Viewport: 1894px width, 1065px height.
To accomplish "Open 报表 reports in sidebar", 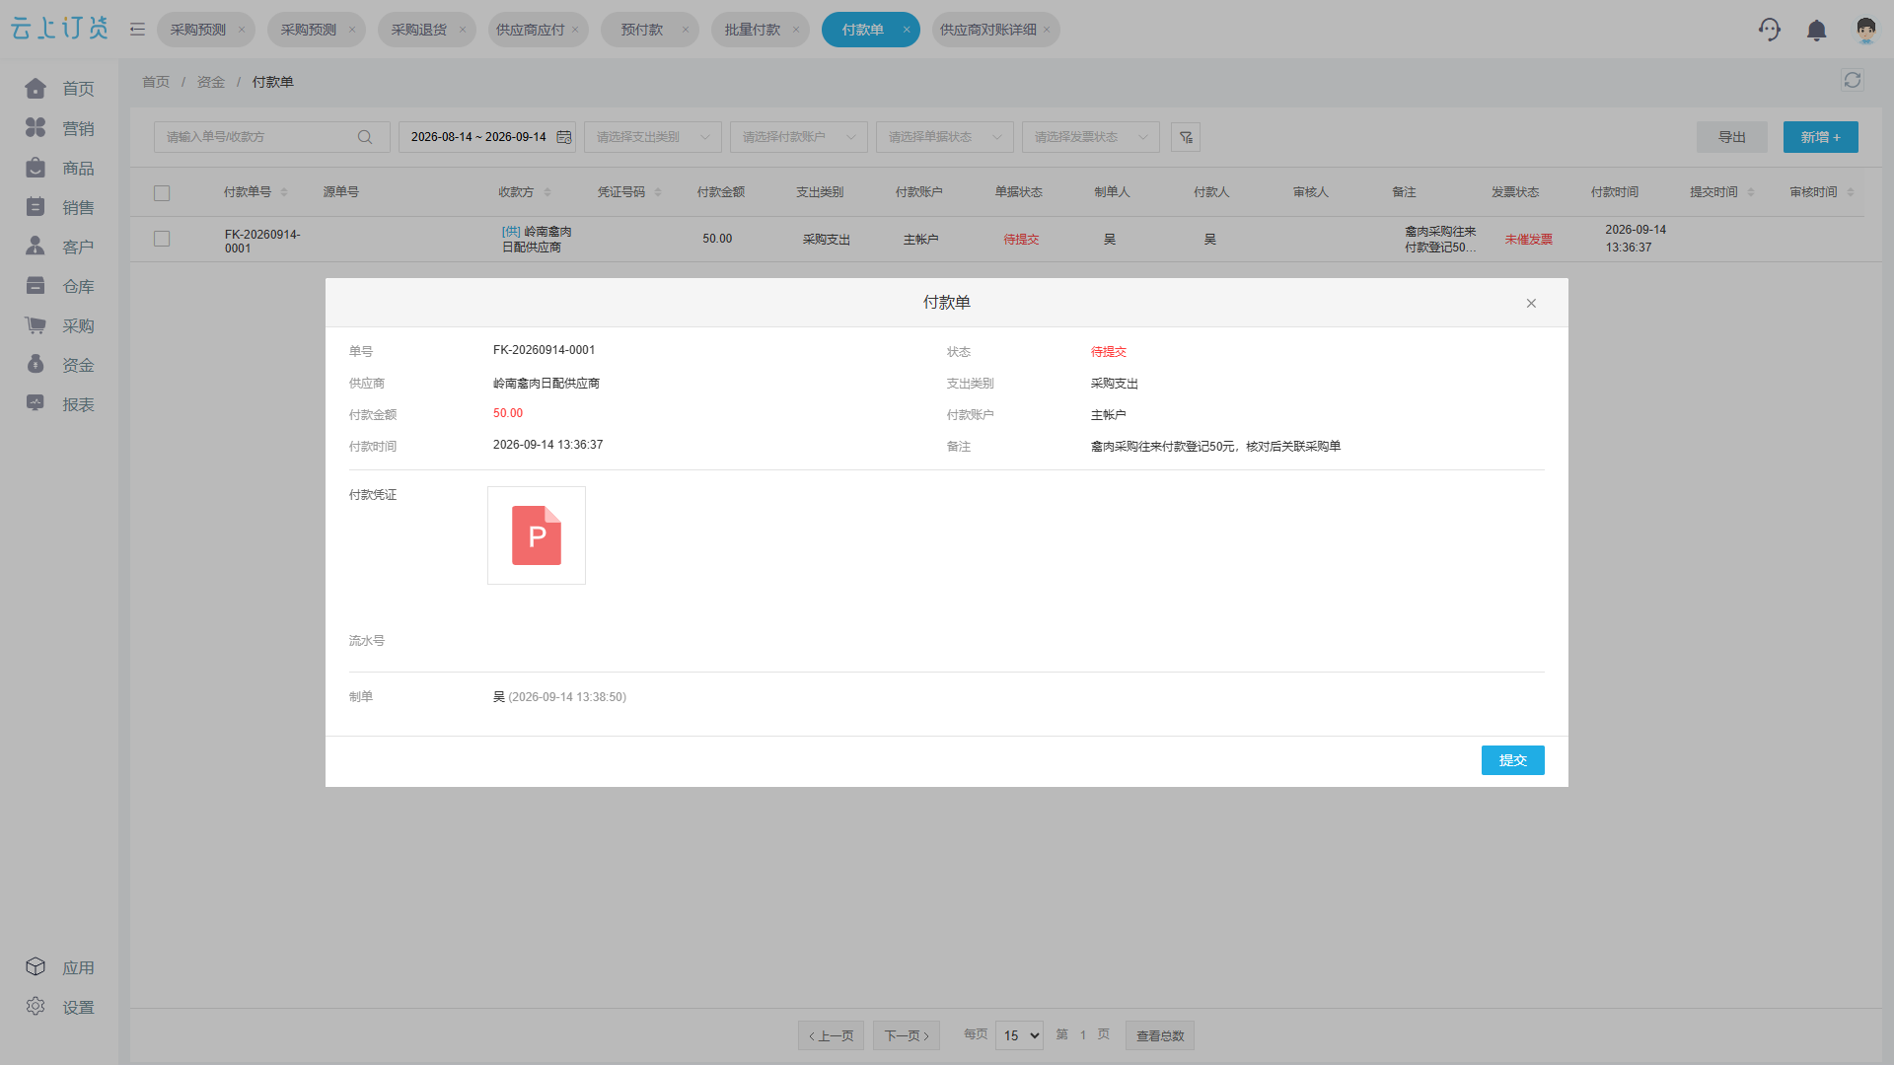I will pos(59,404).
